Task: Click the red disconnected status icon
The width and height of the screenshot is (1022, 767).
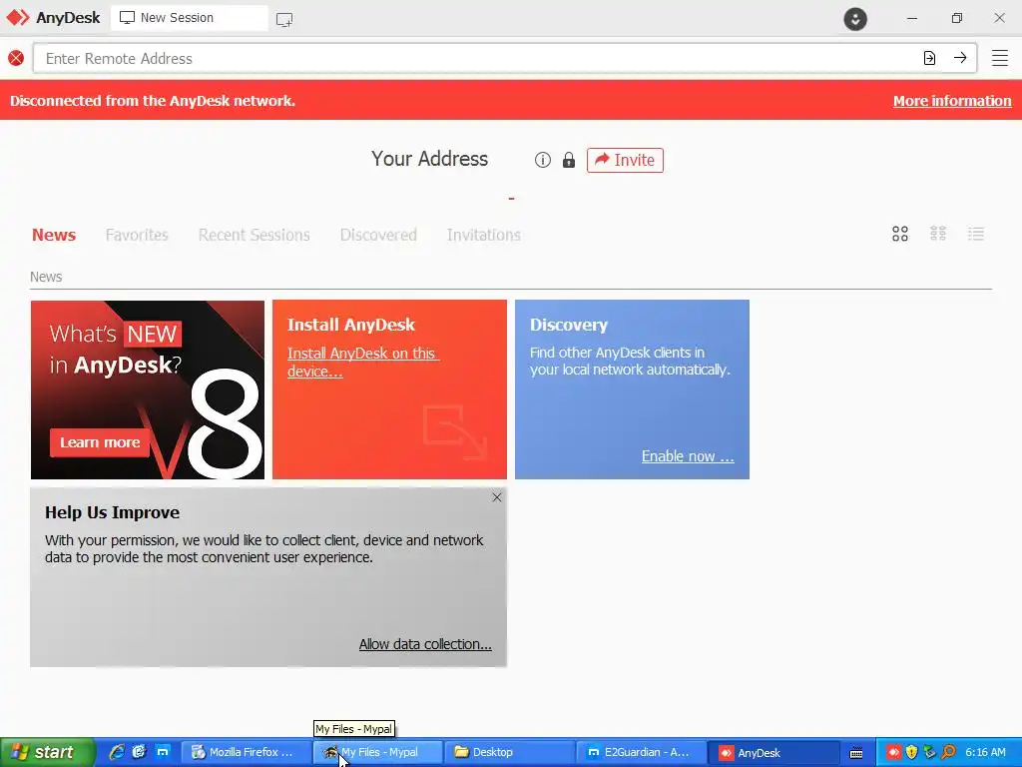Action: (16, 59)
